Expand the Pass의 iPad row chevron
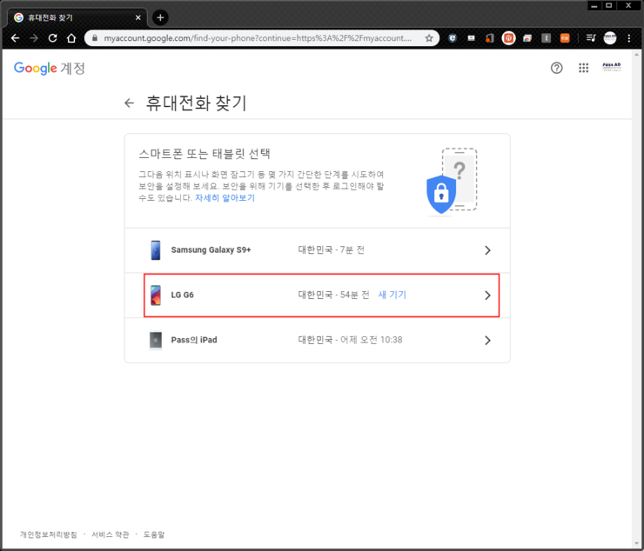The width and height of the screenshot is (644, 551). coord(487,340)
